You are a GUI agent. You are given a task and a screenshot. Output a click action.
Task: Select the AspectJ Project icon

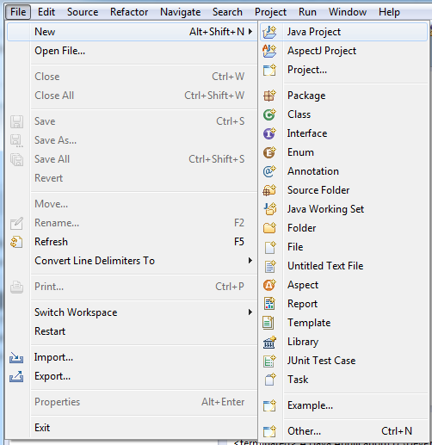click(x=269, y=51)
